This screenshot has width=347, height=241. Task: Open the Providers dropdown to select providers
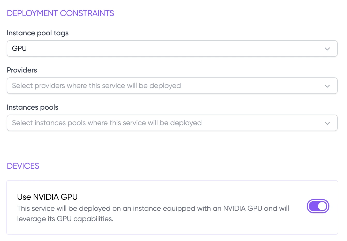pyautogui.click(x=172, y=86)
